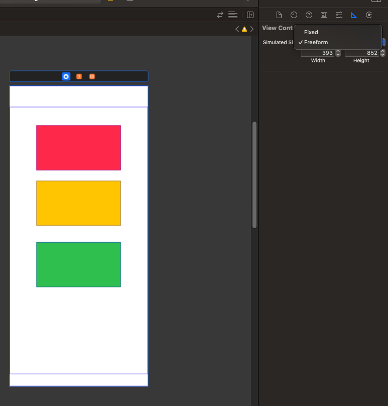Show the Attributes inspector
The image size is (388, 406).
click(339, 15)
